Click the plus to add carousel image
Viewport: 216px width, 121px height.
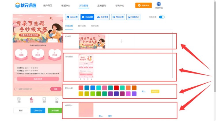tap(122, 41)
